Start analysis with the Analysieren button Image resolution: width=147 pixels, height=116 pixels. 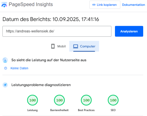click(x=129, y=31)
